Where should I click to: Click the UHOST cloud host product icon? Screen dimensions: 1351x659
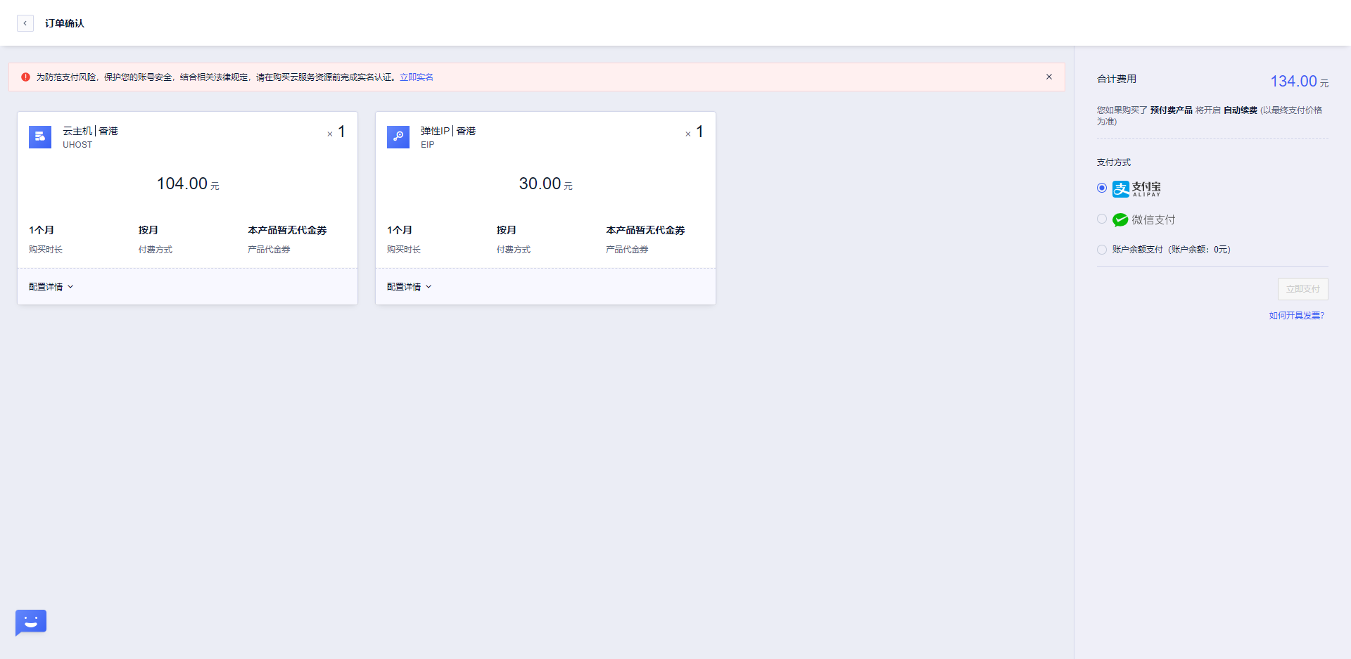39,137
